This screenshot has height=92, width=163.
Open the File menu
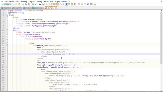(x=2, y=2)
